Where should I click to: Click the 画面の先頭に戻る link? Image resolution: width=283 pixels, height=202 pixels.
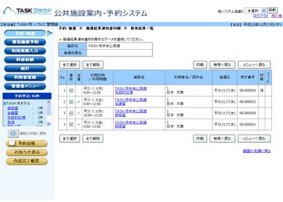tap(256, 151)
